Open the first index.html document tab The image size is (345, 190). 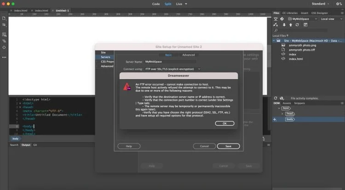(x=20, y=11)
